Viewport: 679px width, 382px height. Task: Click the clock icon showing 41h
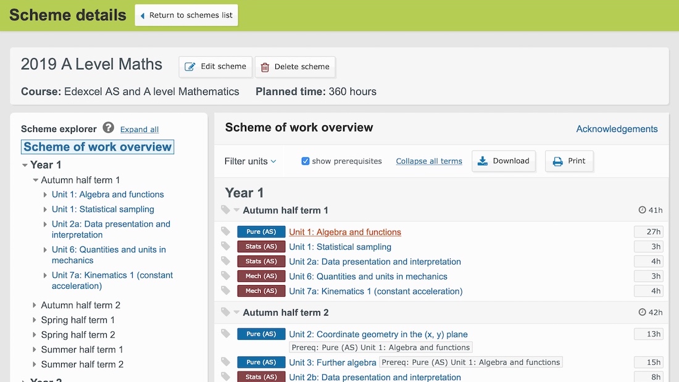click(x=644, y=210)
